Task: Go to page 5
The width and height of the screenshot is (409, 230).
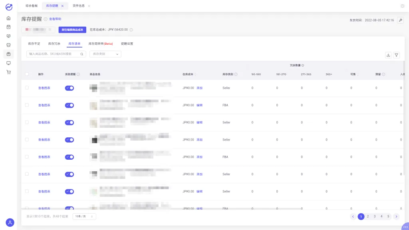Action: point(388,216)
